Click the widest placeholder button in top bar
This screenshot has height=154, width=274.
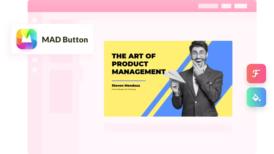(x=208, y=6)
